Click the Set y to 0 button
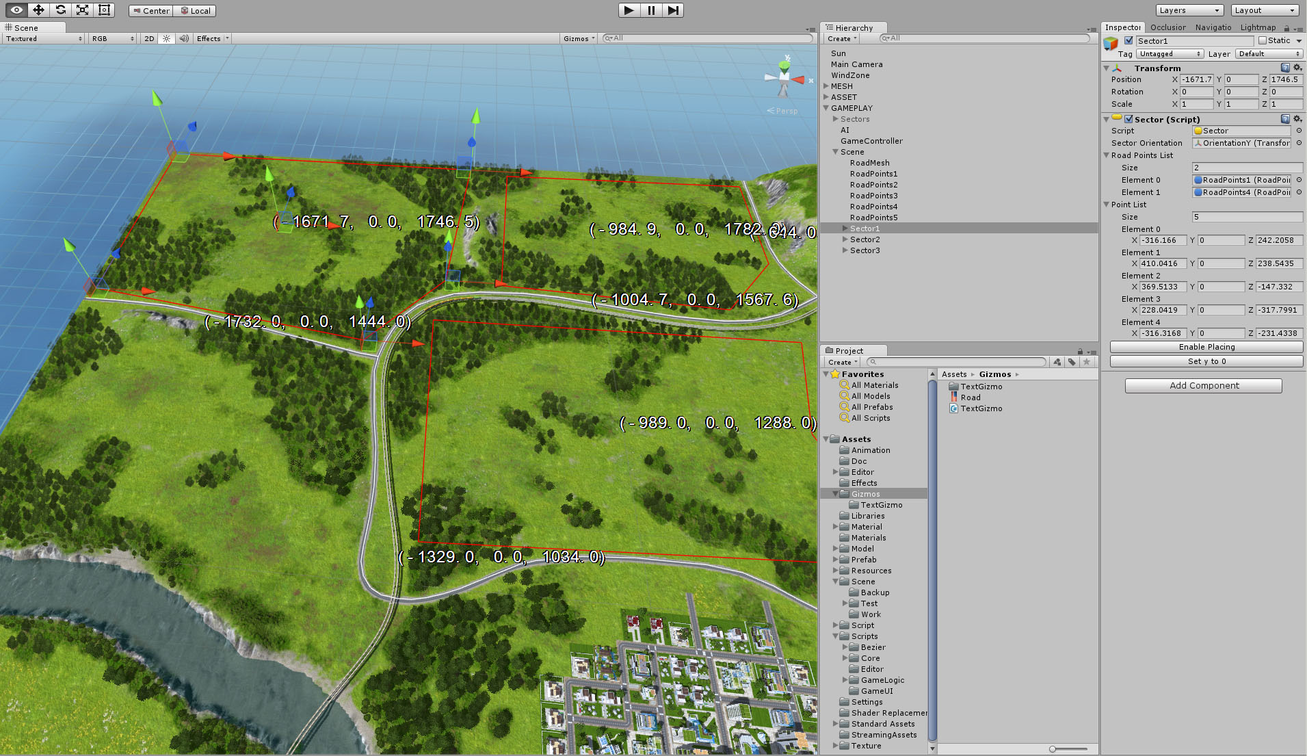Image resolution: width=1307 pixels, height=756 pixels. (1206, 361)
